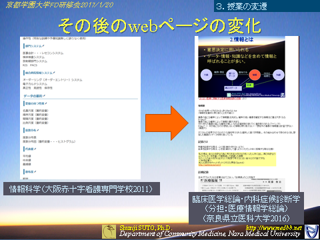Click the line 平均値
Viewport: 320px width, 240px height.
click(27, 156)
